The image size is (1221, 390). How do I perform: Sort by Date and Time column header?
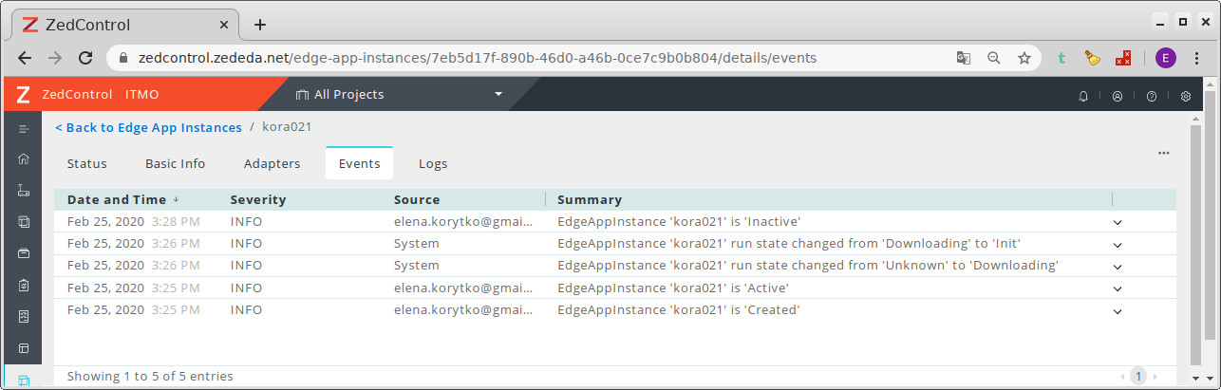117,200
